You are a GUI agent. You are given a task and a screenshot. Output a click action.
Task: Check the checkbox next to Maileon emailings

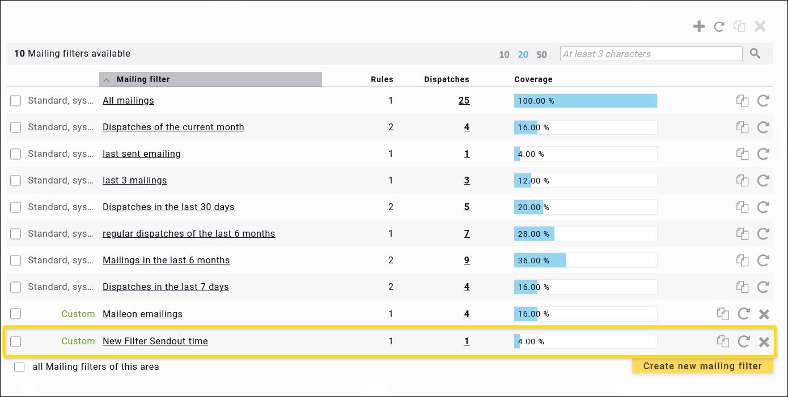coord(15,313)
